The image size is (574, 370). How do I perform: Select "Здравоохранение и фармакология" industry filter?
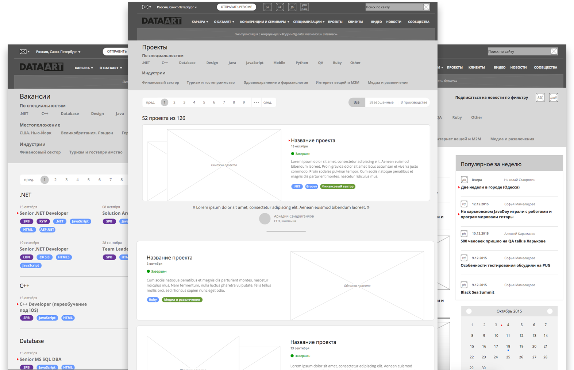point(276,83)
